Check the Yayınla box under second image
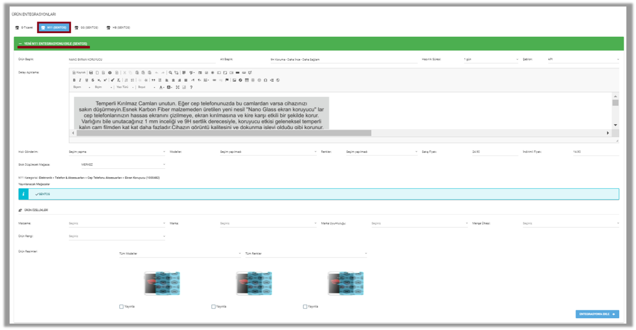 [x=213, y=307]
